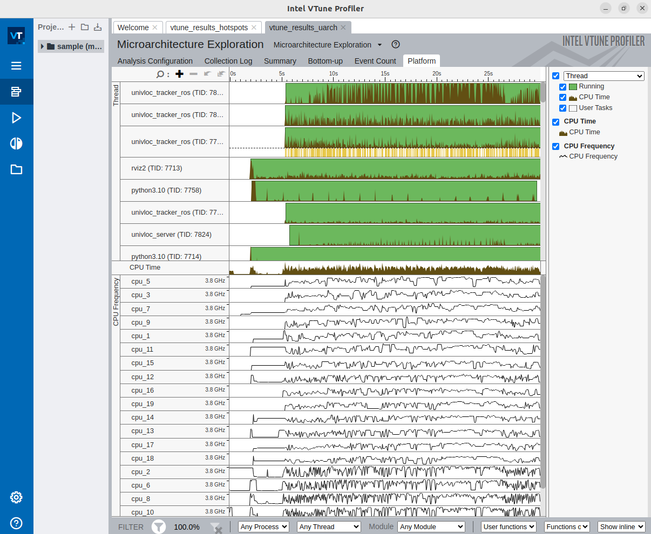Select the magnifier zoom mode icon

pyautogui.click(x=160, y=74)
